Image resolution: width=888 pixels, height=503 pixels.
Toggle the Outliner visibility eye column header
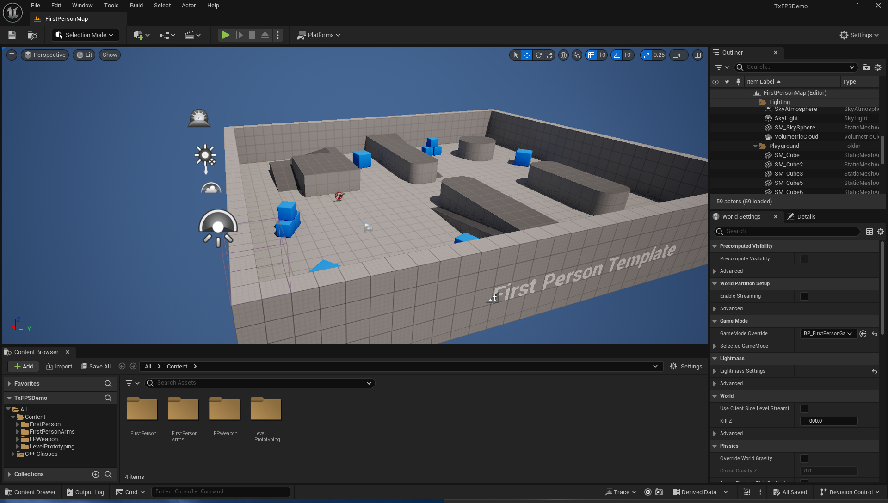[x=715, y=82]
